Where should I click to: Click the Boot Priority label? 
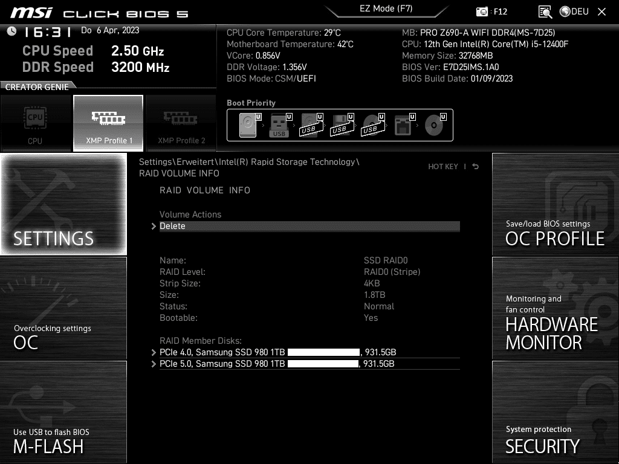pyautogui.click(x=251, y=103)
